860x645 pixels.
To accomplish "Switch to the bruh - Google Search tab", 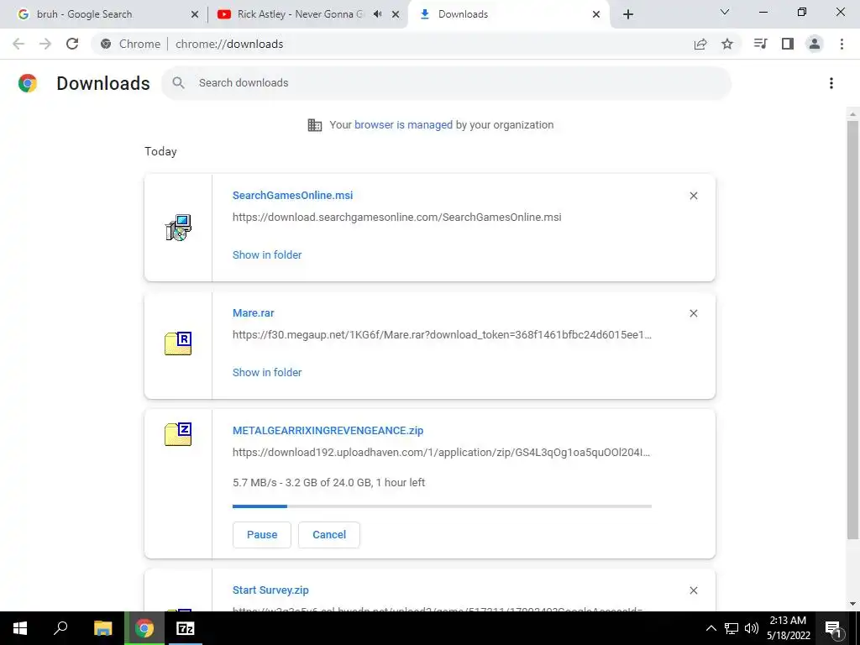I will pyautogui.click(x=104, y=14).
